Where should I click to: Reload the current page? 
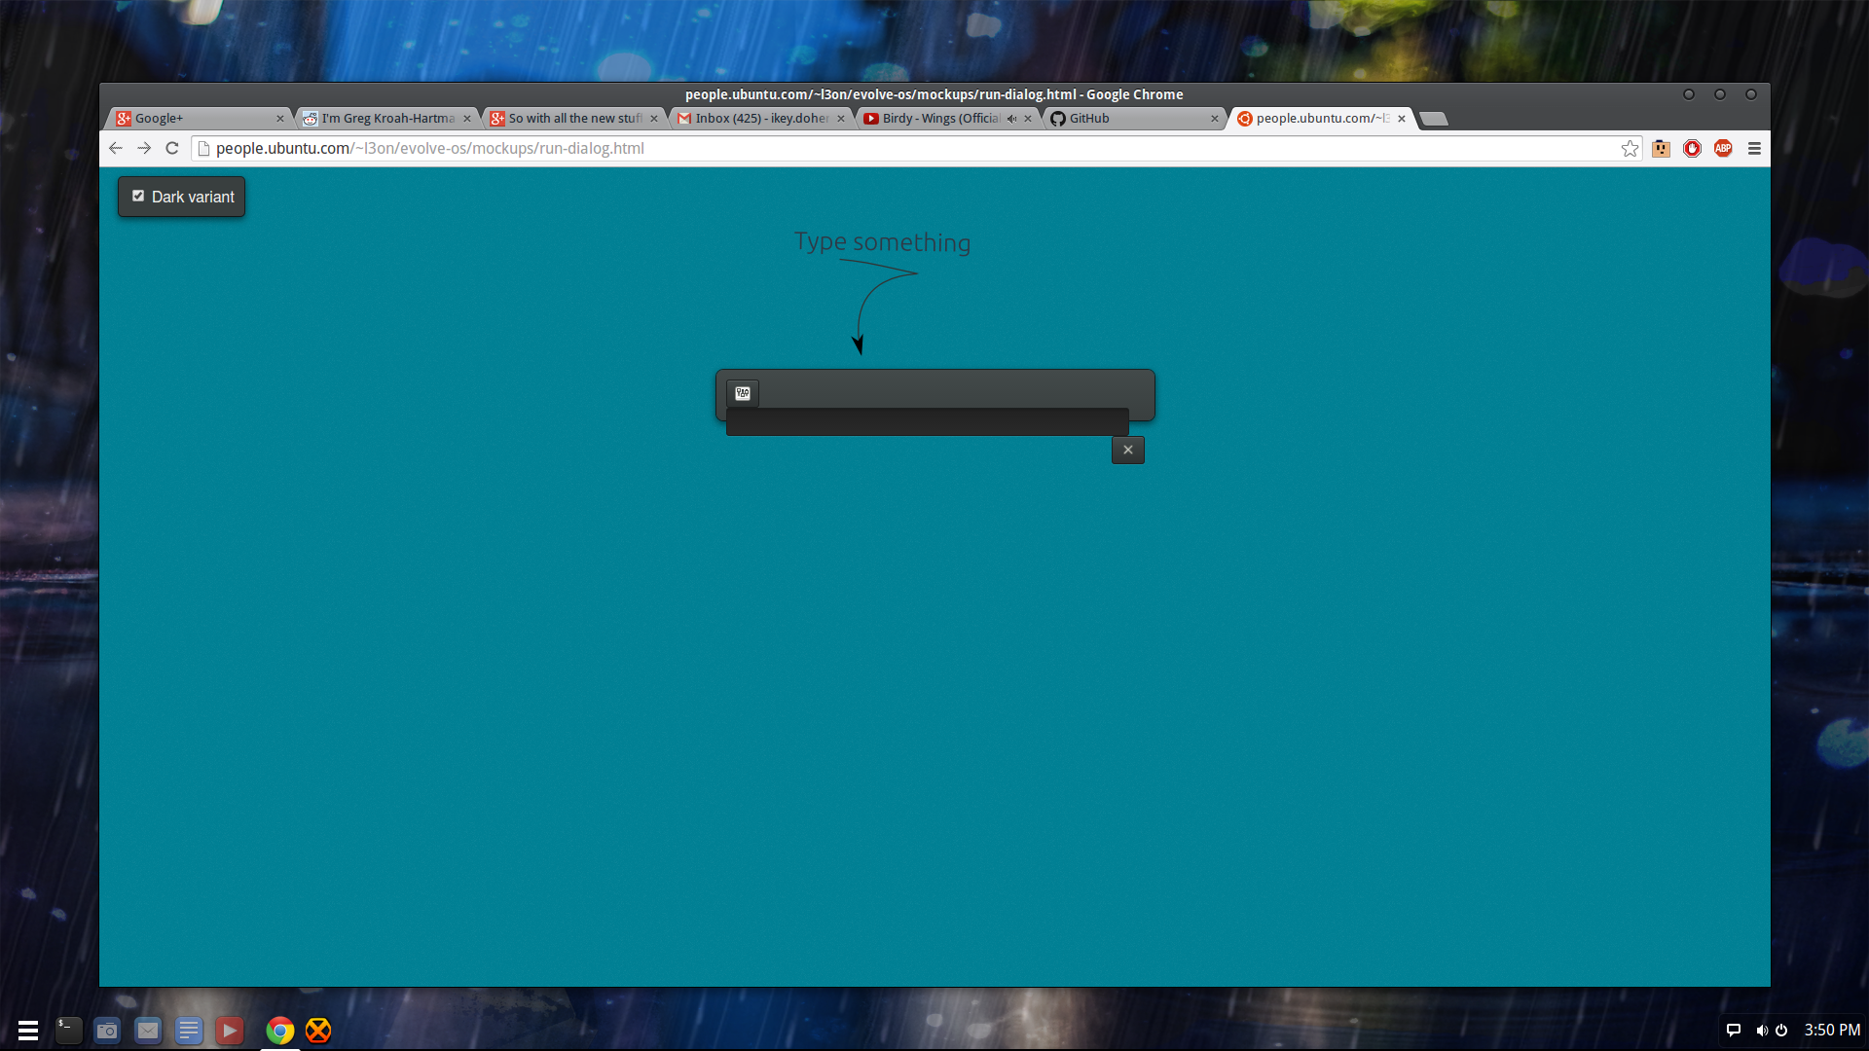172,148
